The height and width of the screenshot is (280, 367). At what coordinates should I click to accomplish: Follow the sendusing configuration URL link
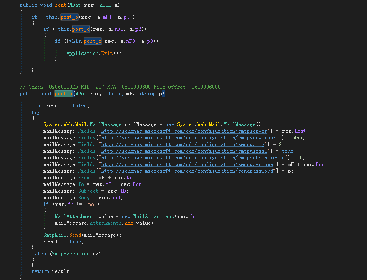click(182, 144)
